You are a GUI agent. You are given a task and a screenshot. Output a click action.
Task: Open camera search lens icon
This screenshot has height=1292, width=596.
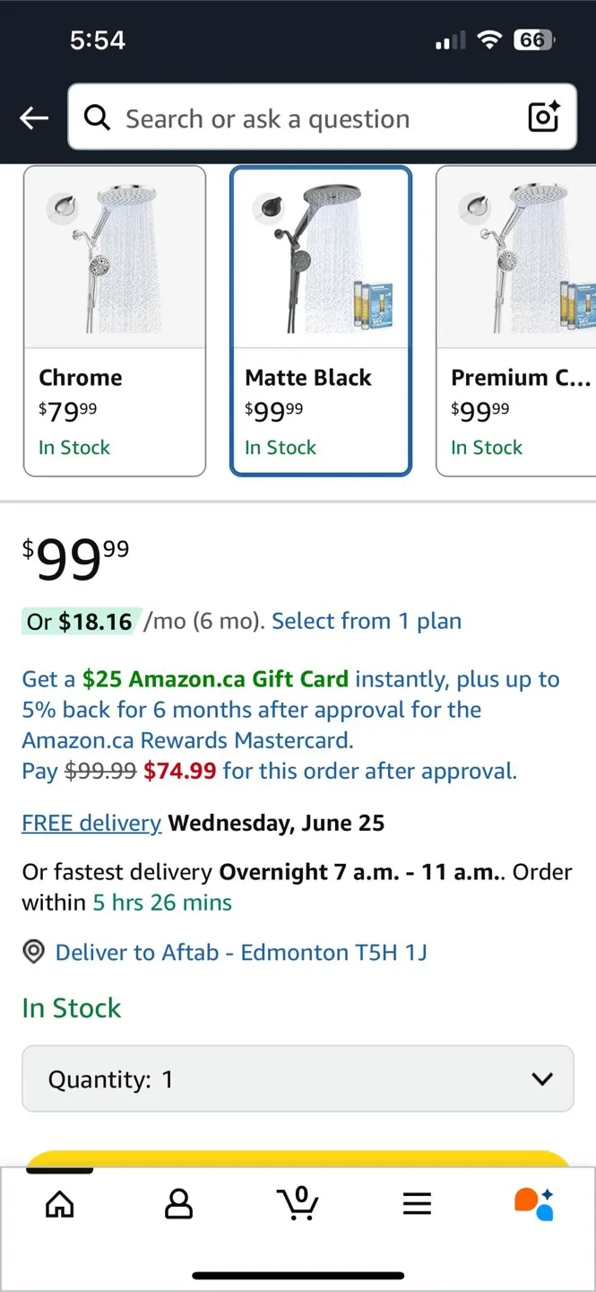point(543,118)
